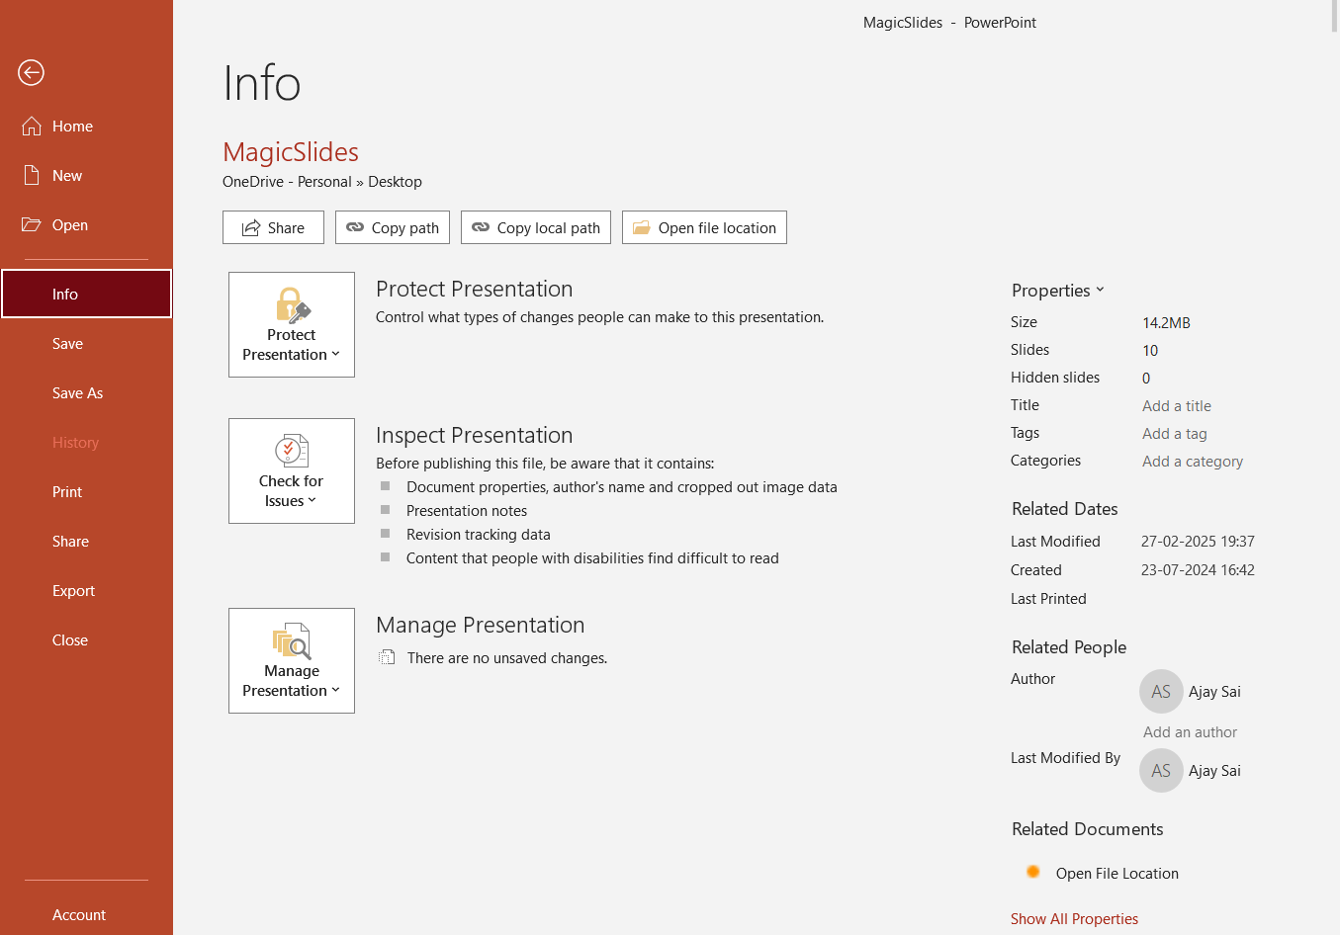The image size is (1340, 935).
Task: Click the Add an author field
Action: click(1190, 731)
